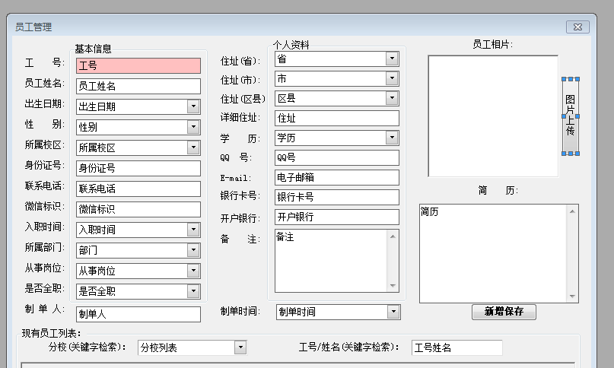Image resolution: width=614 pixels, height=368 pixels.
Task: Expand the 市 address dropdown
Action: (392, 78)
